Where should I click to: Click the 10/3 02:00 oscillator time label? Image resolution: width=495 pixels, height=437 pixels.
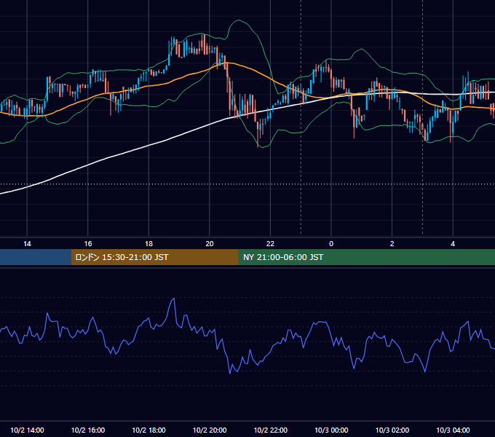392,430
